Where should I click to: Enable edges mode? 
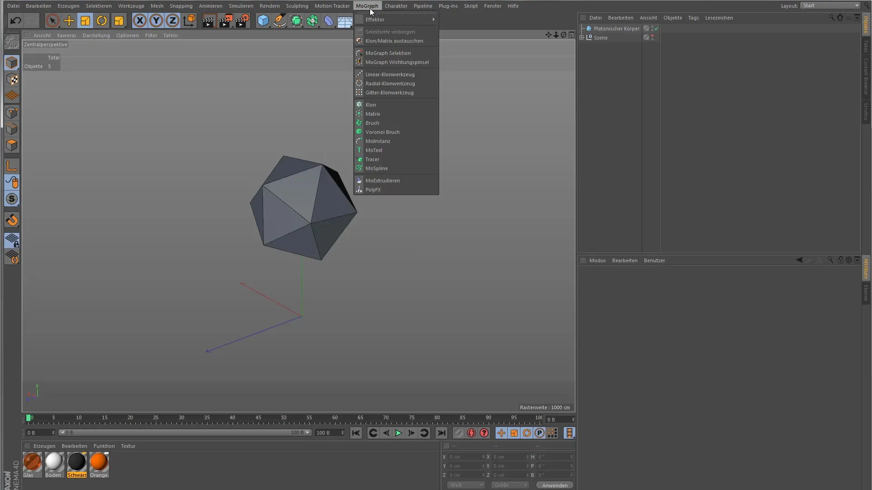12,129
